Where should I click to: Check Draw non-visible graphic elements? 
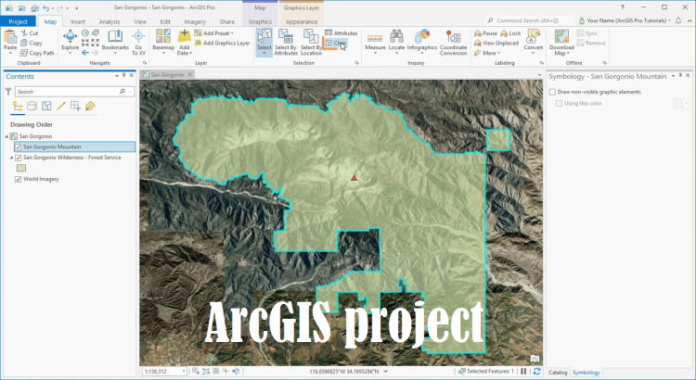553,92
